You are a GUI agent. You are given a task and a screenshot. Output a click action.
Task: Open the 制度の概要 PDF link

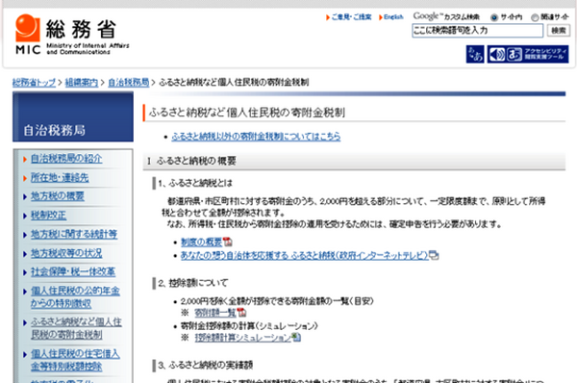201,242
